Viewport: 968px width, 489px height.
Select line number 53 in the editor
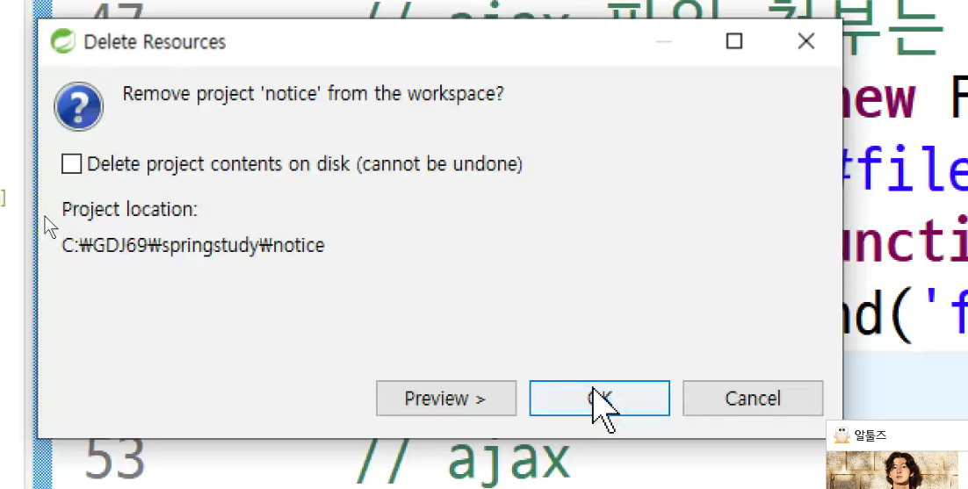[115, 459]
